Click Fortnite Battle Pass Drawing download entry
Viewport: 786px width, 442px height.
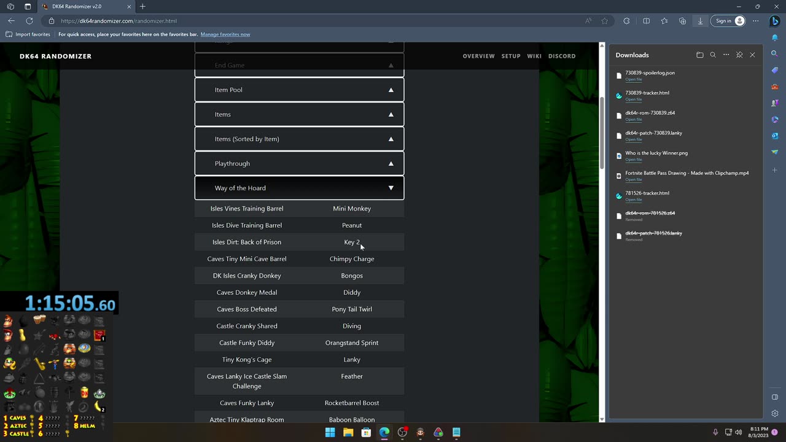[686, 176]
